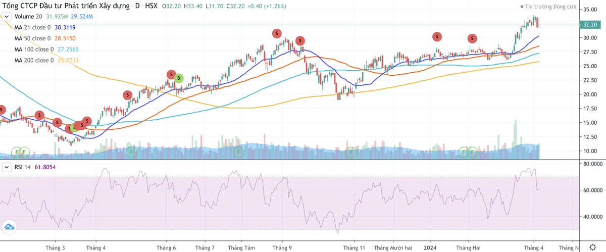This screenshot has width=606, height=252.
Task: Click the leftmost S marker at chart edge
Action: [2, 110]
